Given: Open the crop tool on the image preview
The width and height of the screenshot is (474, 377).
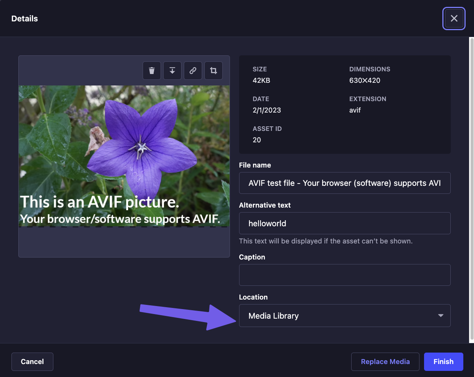Looking at the screenshot, I should [214, 71].
